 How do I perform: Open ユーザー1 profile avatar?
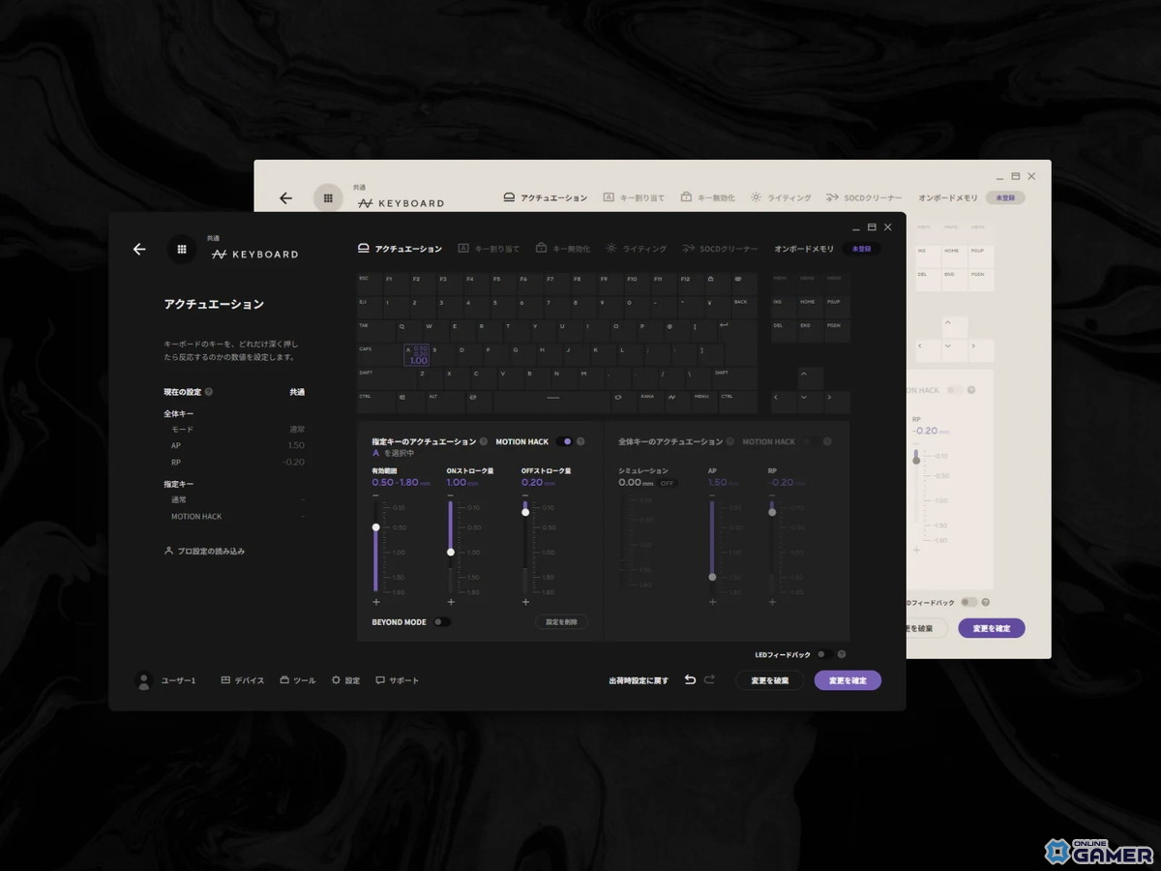(x=144, y=680)
